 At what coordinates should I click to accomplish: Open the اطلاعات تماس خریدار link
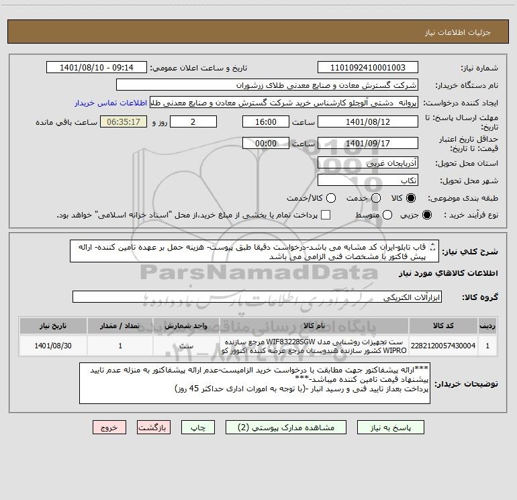[111, 103]
